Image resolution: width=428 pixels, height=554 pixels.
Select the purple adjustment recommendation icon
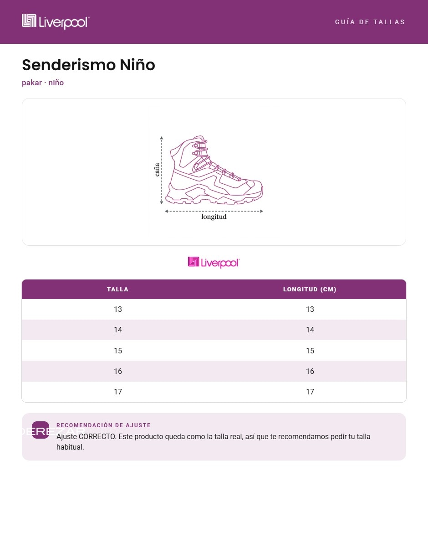click(41, 430)
